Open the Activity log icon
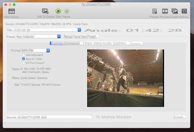The width and height of the screenshot is (194, 132). tap(184, 11)
